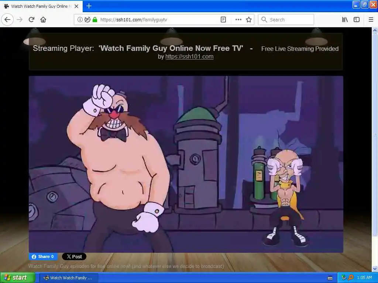Click the green secure connection padlock

click(95, 20)
